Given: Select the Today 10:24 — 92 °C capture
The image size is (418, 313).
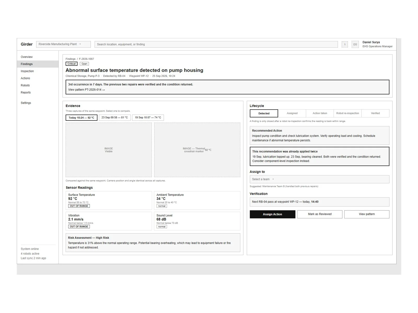Looking at the screenshot, I should coord(81,118).
